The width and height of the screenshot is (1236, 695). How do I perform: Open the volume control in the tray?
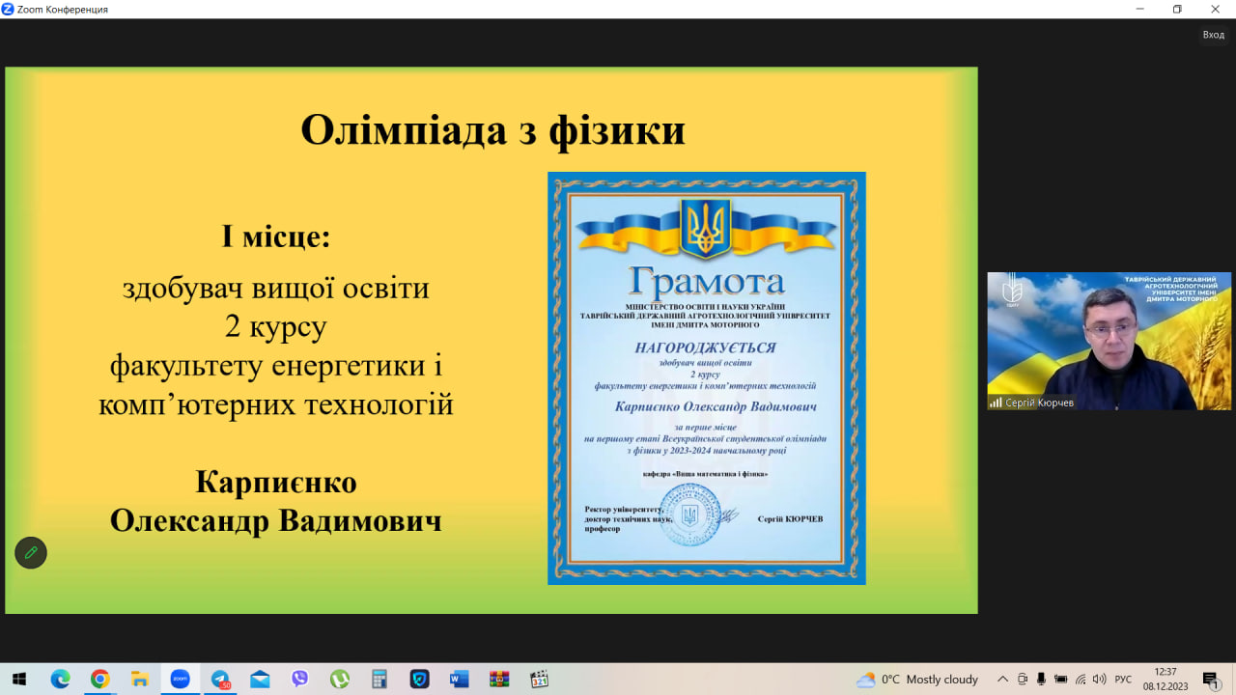[x=1099, y=679]
